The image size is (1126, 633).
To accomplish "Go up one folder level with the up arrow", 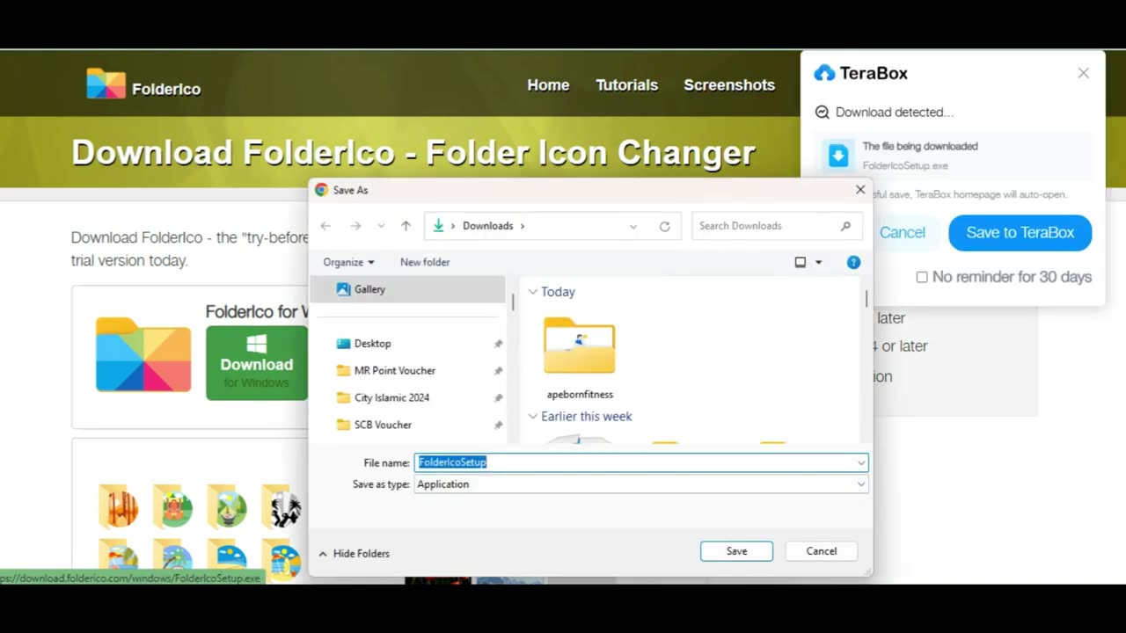I will point(406,226).
